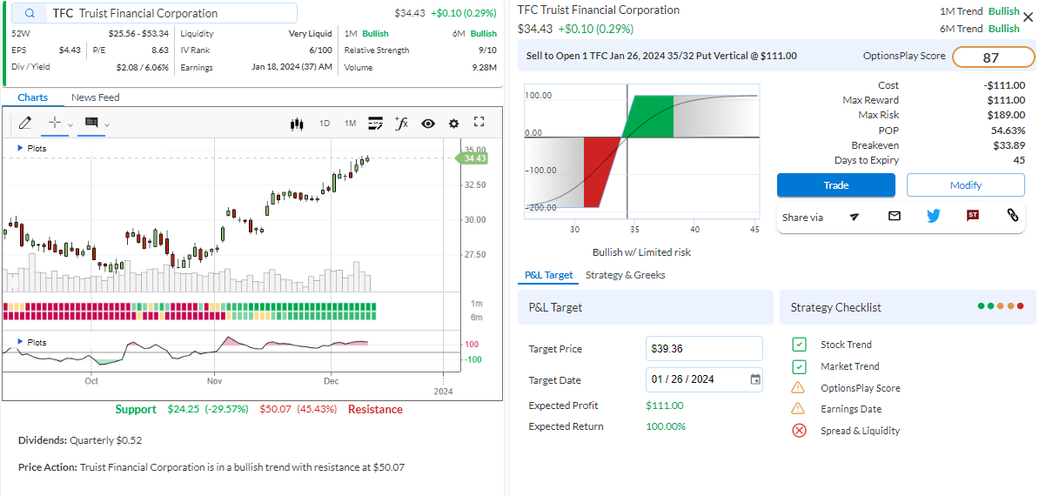Open chart settings gear

pos(454,124)
